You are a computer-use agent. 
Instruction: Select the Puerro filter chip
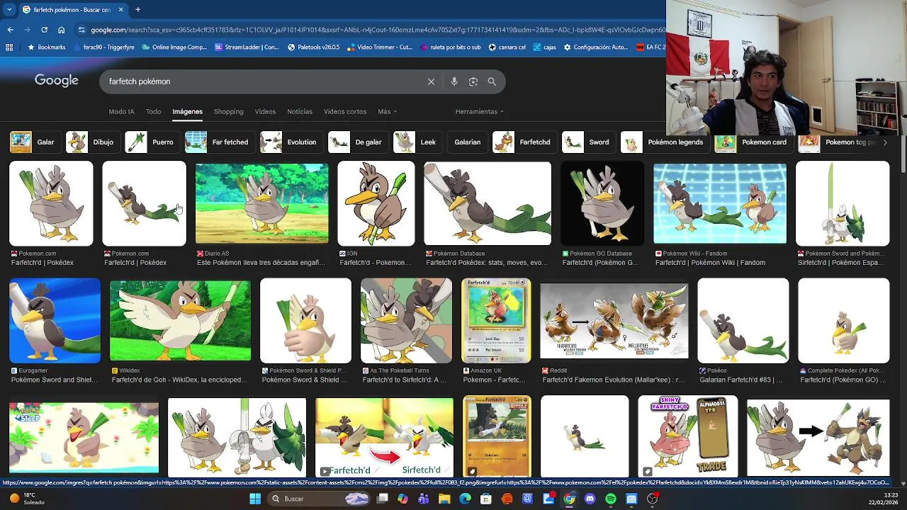click(x=152, y=142)
